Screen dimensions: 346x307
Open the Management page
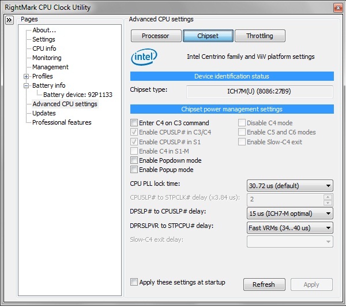coord(50,67)
